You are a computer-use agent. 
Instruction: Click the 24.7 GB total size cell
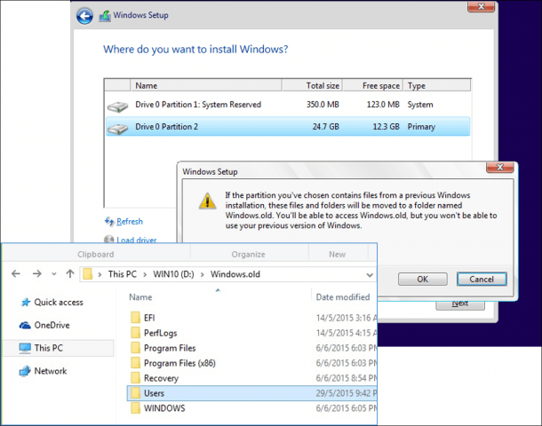click(x=325, y=127)
